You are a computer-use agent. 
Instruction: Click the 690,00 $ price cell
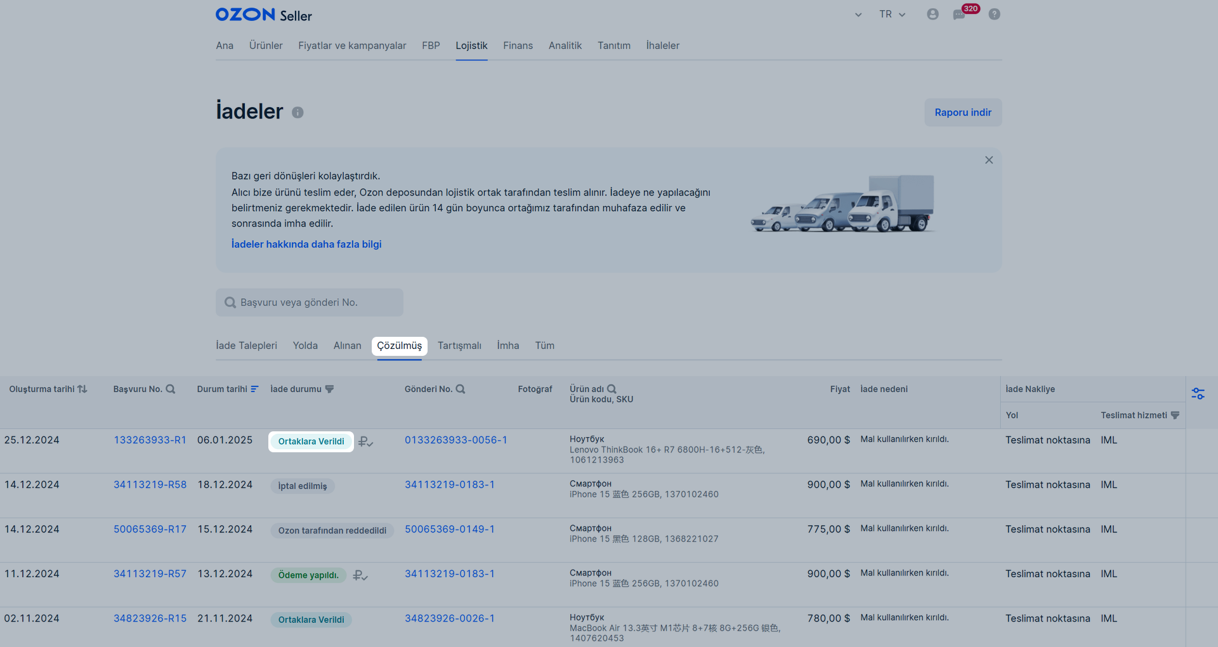(828, 440)
